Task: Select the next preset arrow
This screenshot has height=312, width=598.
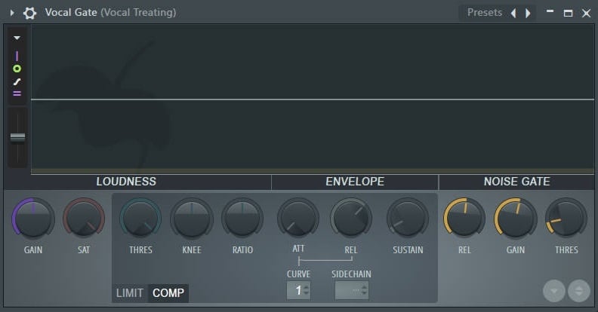Action: tap(528, 14)
